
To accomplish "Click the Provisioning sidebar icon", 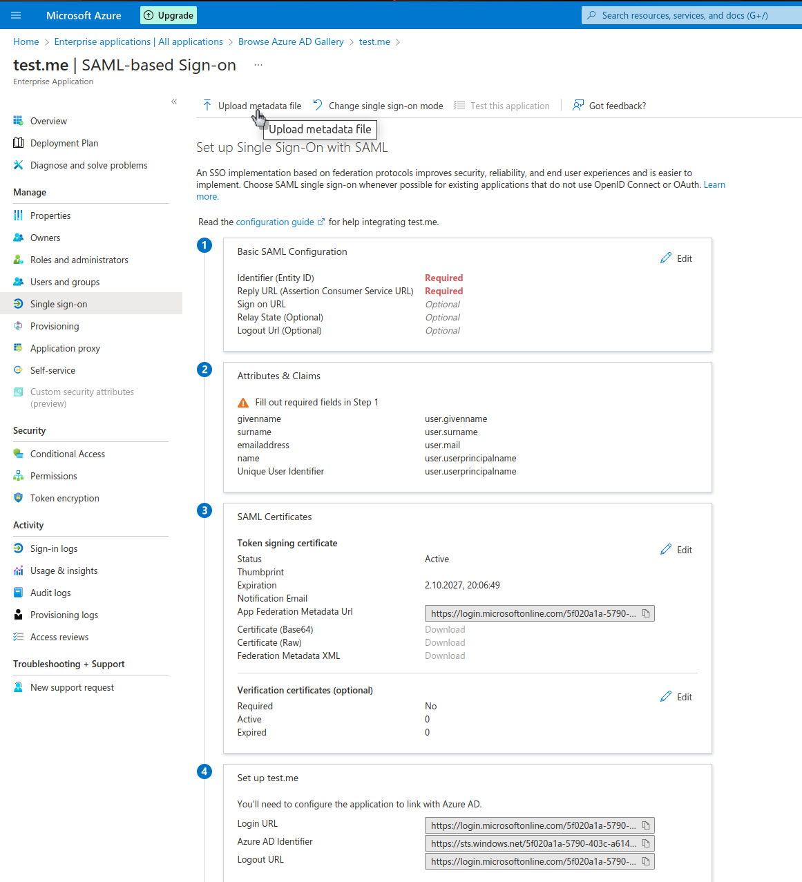I will coord(19,326).
